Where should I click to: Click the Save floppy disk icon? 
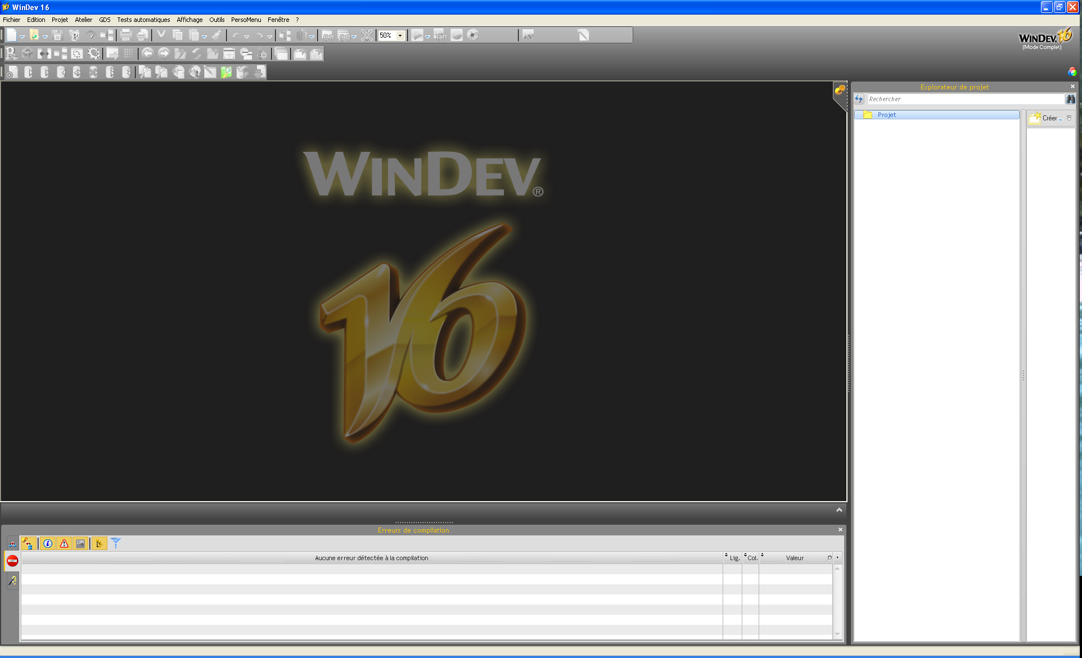[x=57, y=35]
